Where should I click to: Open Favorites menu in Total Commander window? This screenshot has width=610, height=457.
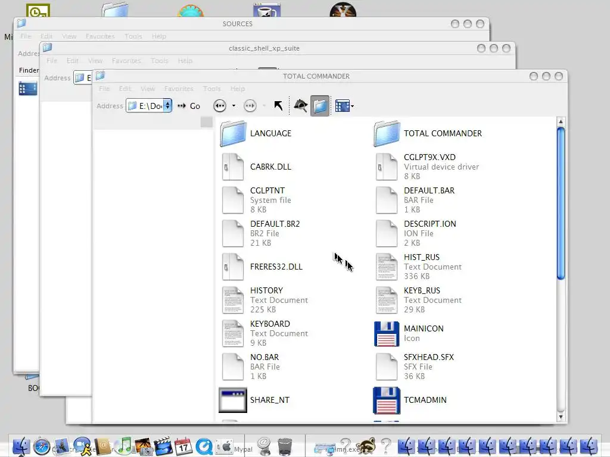[179, 89]
